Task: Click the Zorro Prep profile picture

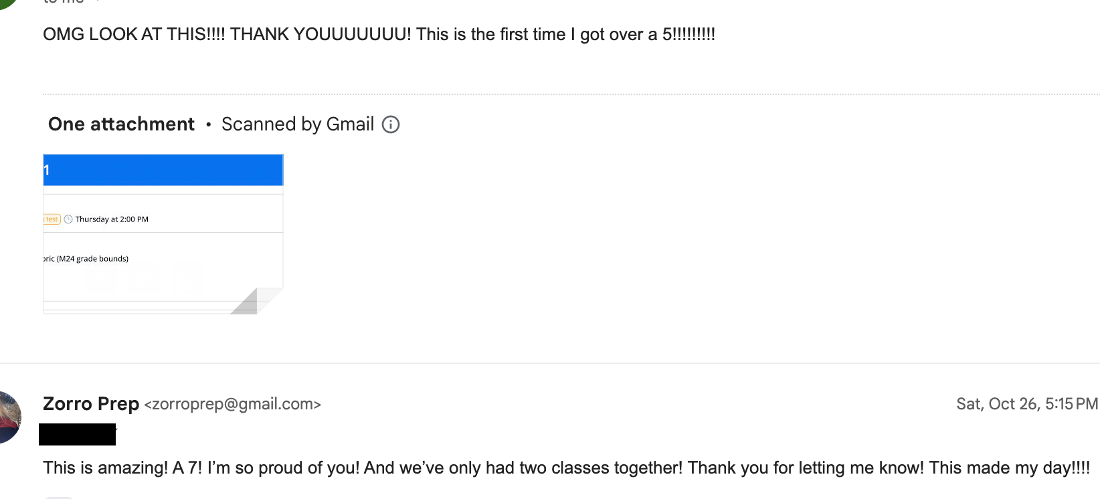Action: [x=9, y=417]
